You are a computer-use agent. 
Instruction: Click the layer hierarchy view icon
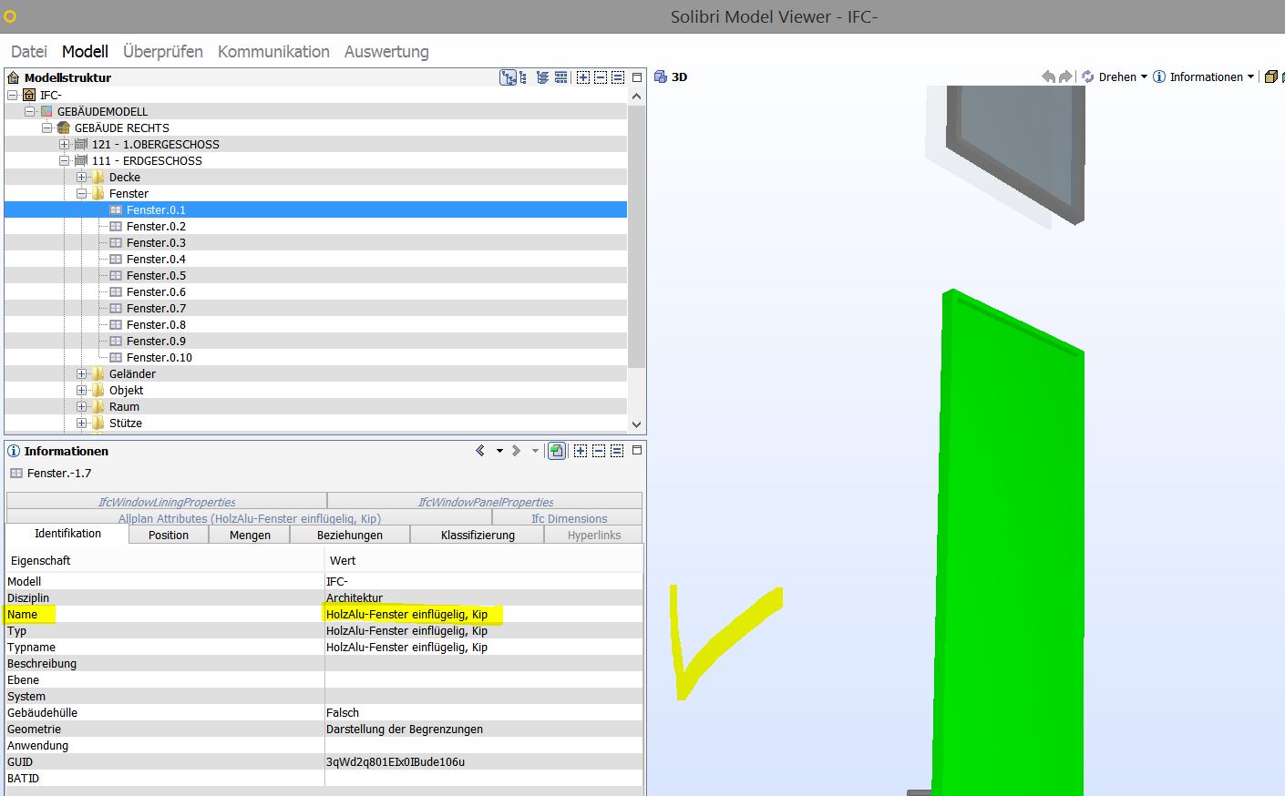coord(543,77)
